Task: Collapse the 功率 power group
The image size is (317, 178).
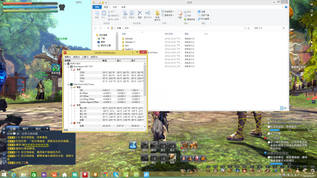Action: click(71, 123)
